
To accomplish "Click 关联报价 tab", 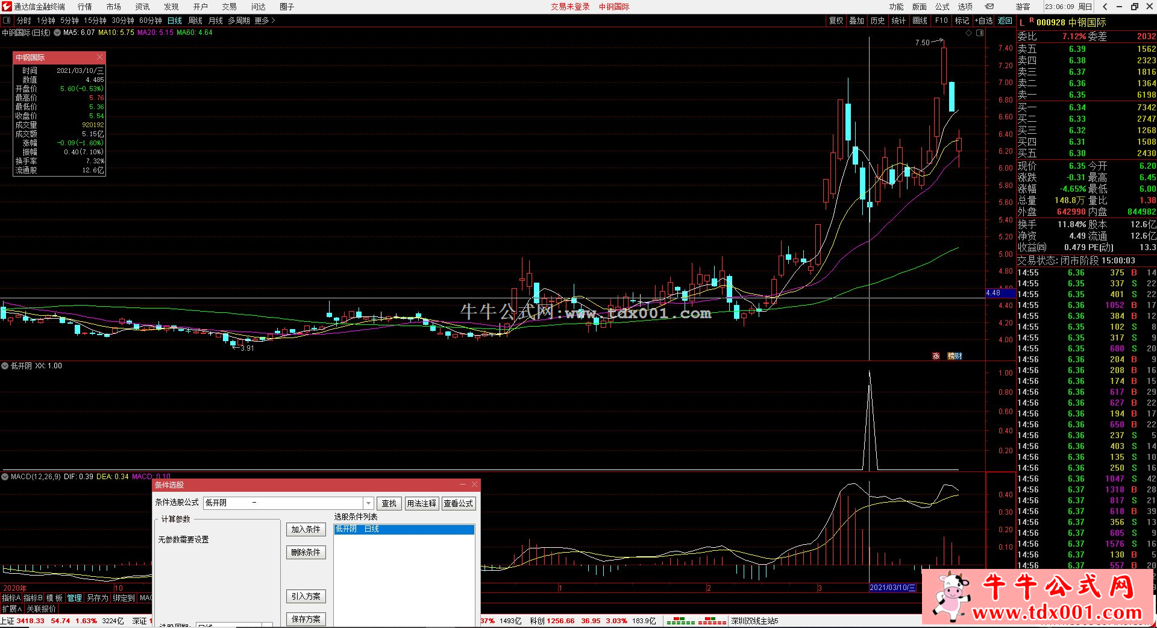I will click(x=41, y=609).
